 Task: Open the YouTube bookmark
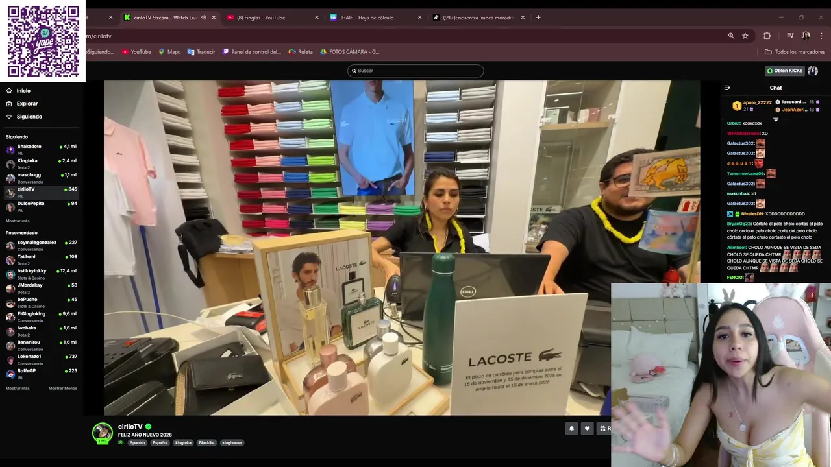[x=136, y=52]
